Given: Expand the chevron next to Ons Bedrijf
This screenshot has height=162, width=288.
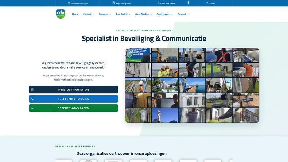Looking at the screenshot, I should point(130,14).
